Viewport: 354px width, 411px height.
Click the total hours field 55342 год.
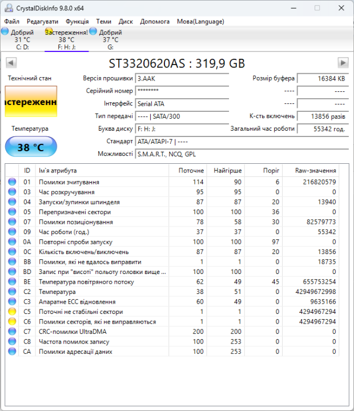pyautogui.click(x=323, y=129)
